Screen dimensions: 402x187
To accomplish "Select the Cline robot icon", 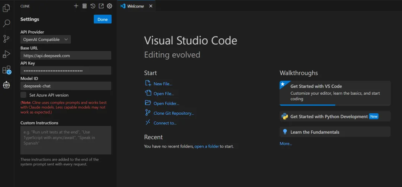I will [6, 85].
